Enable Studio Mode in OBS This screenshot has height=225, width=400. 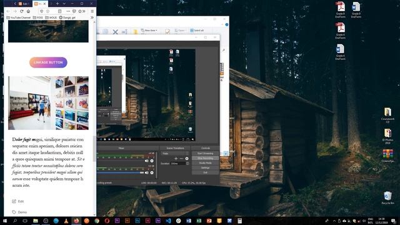pyautogui.click(x=205, y=163)
